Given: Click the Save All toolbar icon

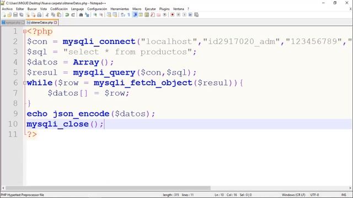Looking at the screenshot, I should click(x=22, y=15).
